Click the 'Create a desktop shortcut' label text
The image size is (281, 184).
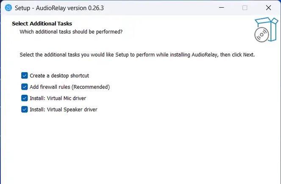(59, 76)
